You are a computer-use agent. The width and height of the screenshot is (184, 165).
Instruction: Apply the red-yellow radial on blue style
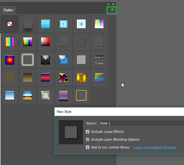point(10,60)
